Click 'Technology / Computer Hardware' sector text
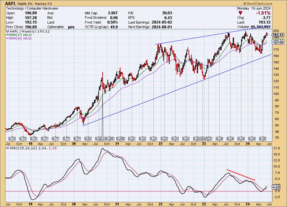The width and height of the screenshot is (287, 207). [32, 8]
